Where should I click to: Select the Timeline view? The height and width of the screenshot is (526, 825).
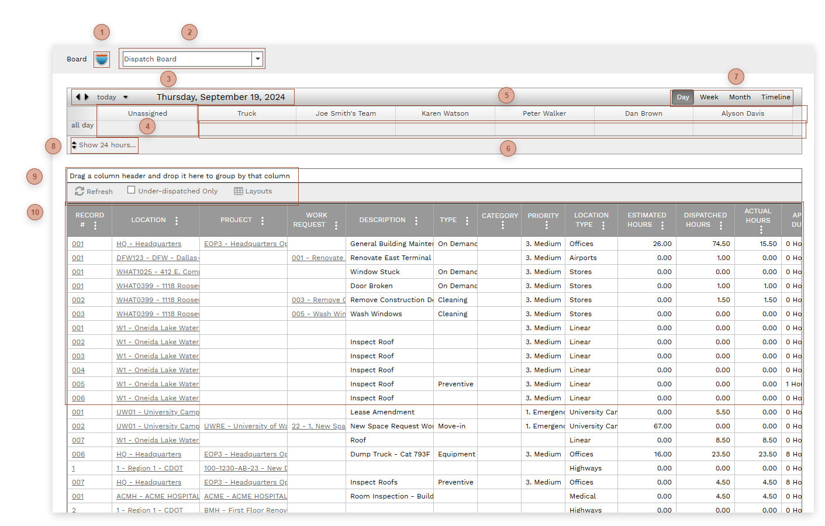[x=775, y=97]
